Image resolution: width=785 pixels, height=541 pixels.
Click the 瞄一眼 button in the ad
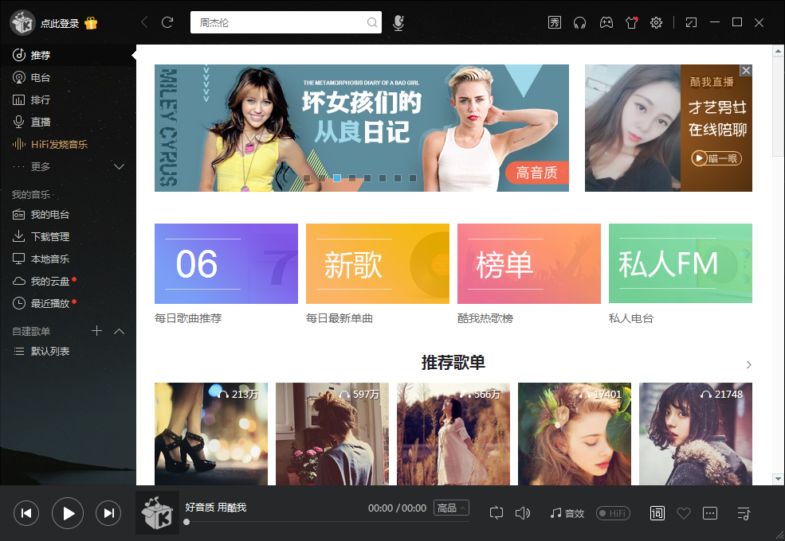[x=716, y=158]
